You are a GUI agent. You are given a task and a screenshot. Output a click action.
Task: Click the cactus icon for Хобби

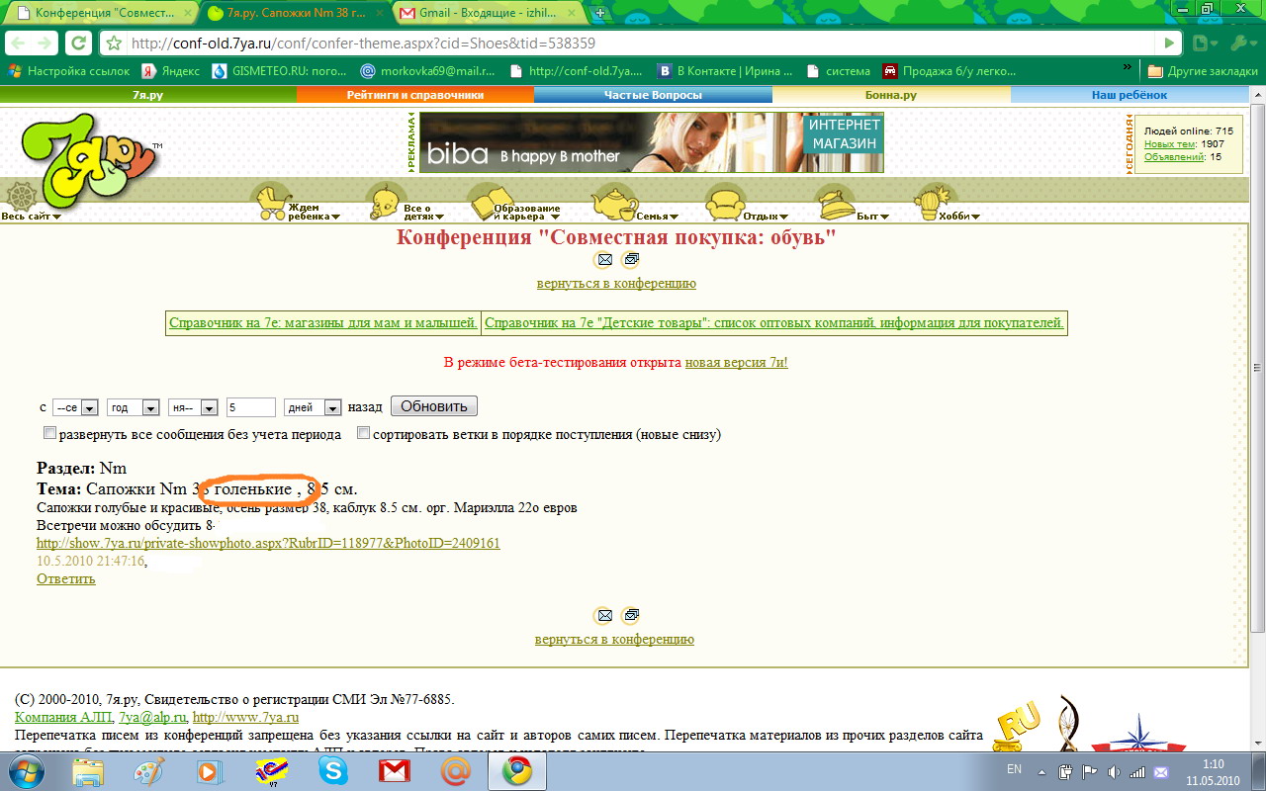[x=931, y=201]
